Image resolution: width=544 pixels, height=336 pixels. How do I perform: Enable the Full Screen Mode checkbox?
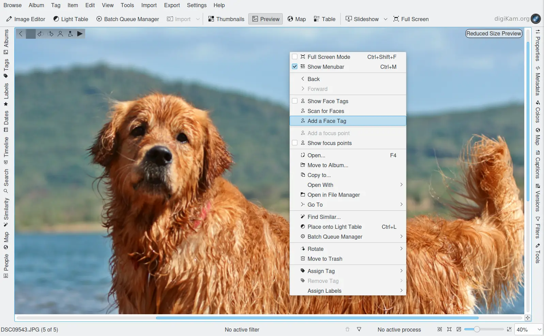click(295, 57)
